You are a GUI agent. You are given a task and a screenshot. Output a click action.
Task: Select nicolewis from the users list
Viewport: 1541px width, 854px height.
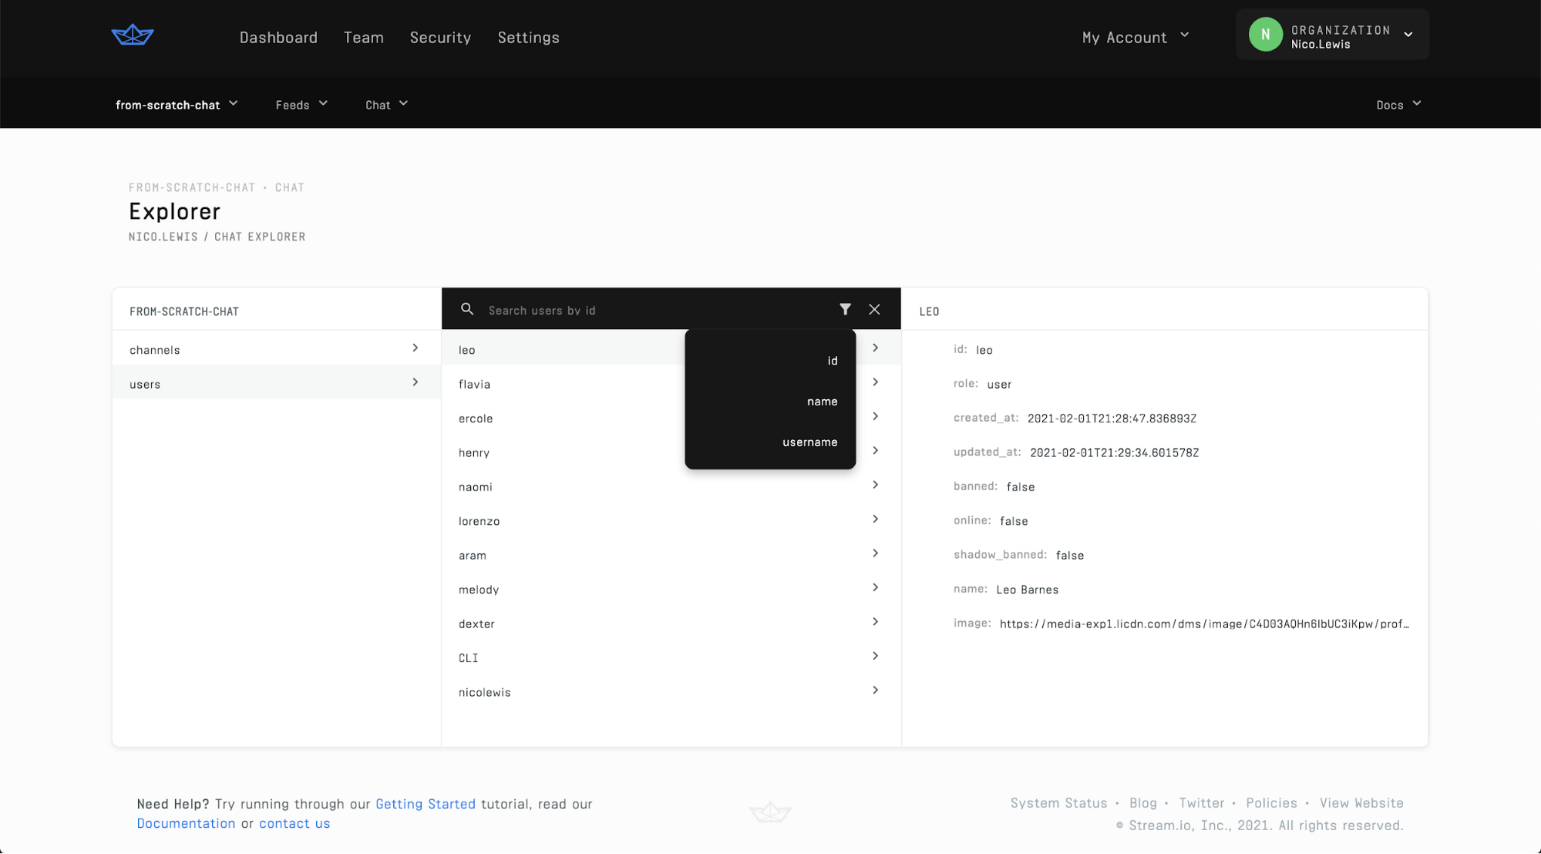(x=484, y=691)
